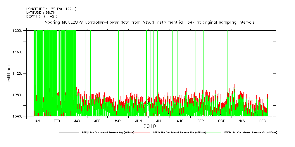The height and width of the screenshot is (147, 295).
Task: Click the 2010 year label below axis
Action: [x=149, y=126]
